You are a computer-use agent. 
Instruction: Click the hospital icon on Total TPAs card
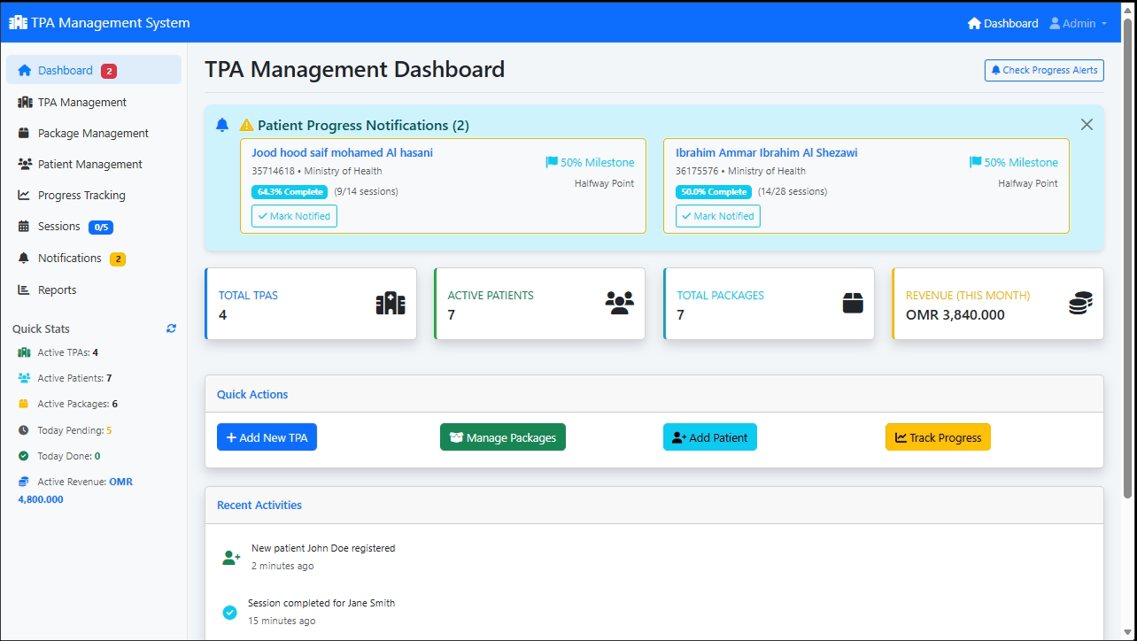coord(391,304)
